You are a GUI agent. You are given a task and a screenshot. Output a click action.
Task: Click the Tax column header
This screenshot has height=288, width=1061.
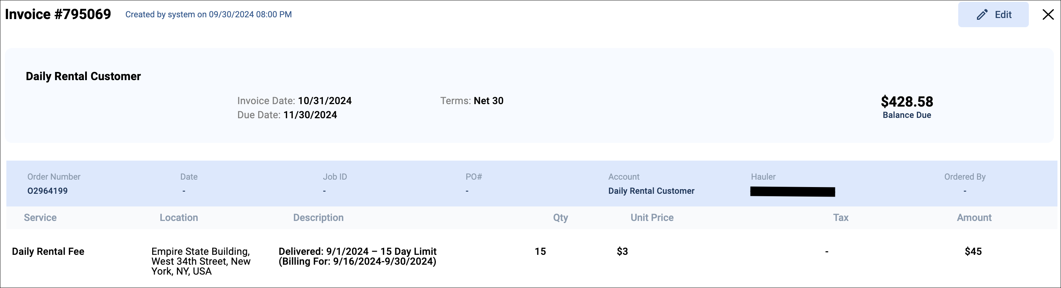pyautogui.click(x=841, y=218)
